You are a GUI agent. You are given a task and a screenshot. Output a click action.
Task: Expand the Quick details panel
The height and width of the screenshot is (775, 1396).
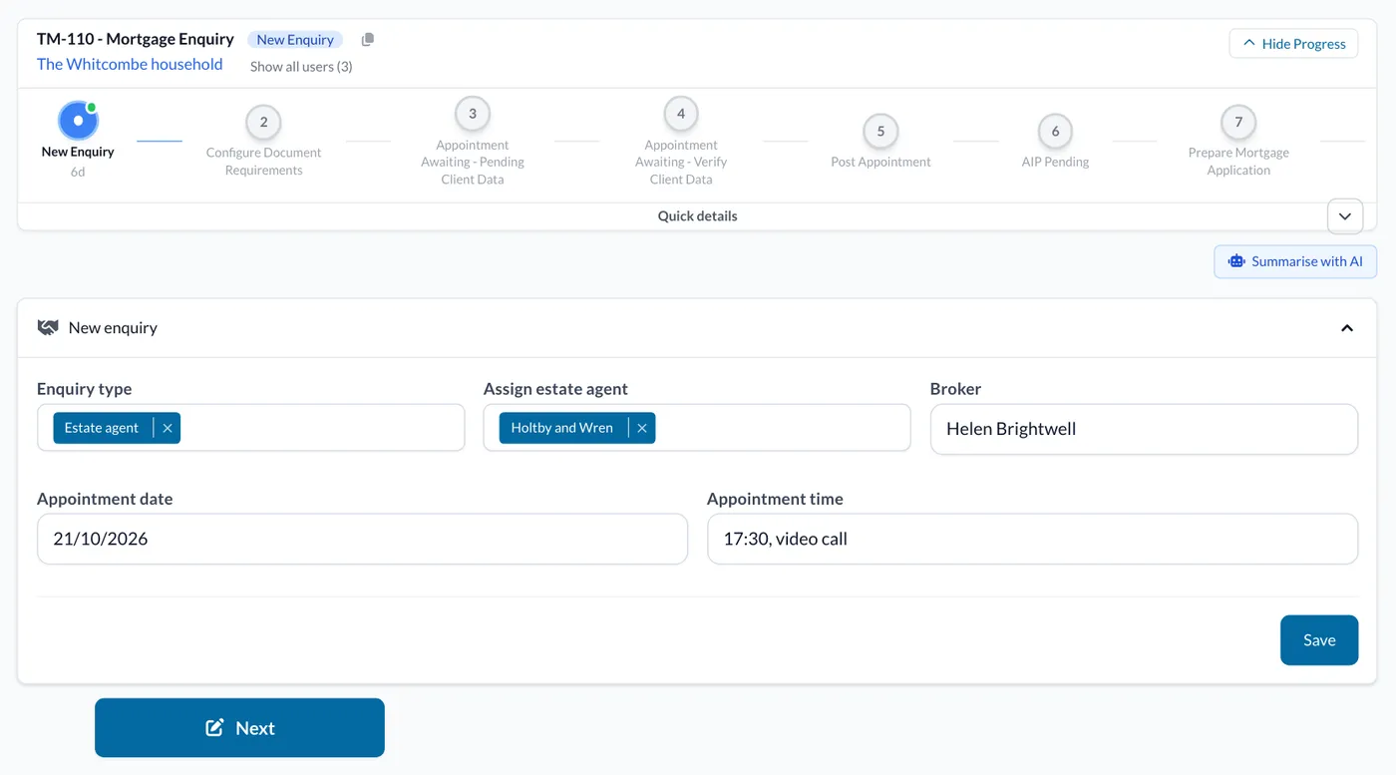[1345, 216]
